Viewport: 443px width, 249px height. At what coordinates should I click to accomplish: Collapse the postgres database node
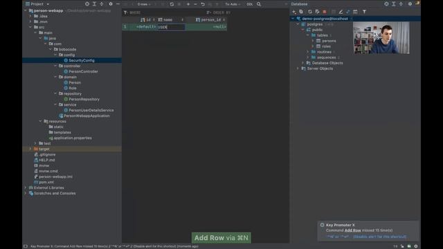click(298, 24)
